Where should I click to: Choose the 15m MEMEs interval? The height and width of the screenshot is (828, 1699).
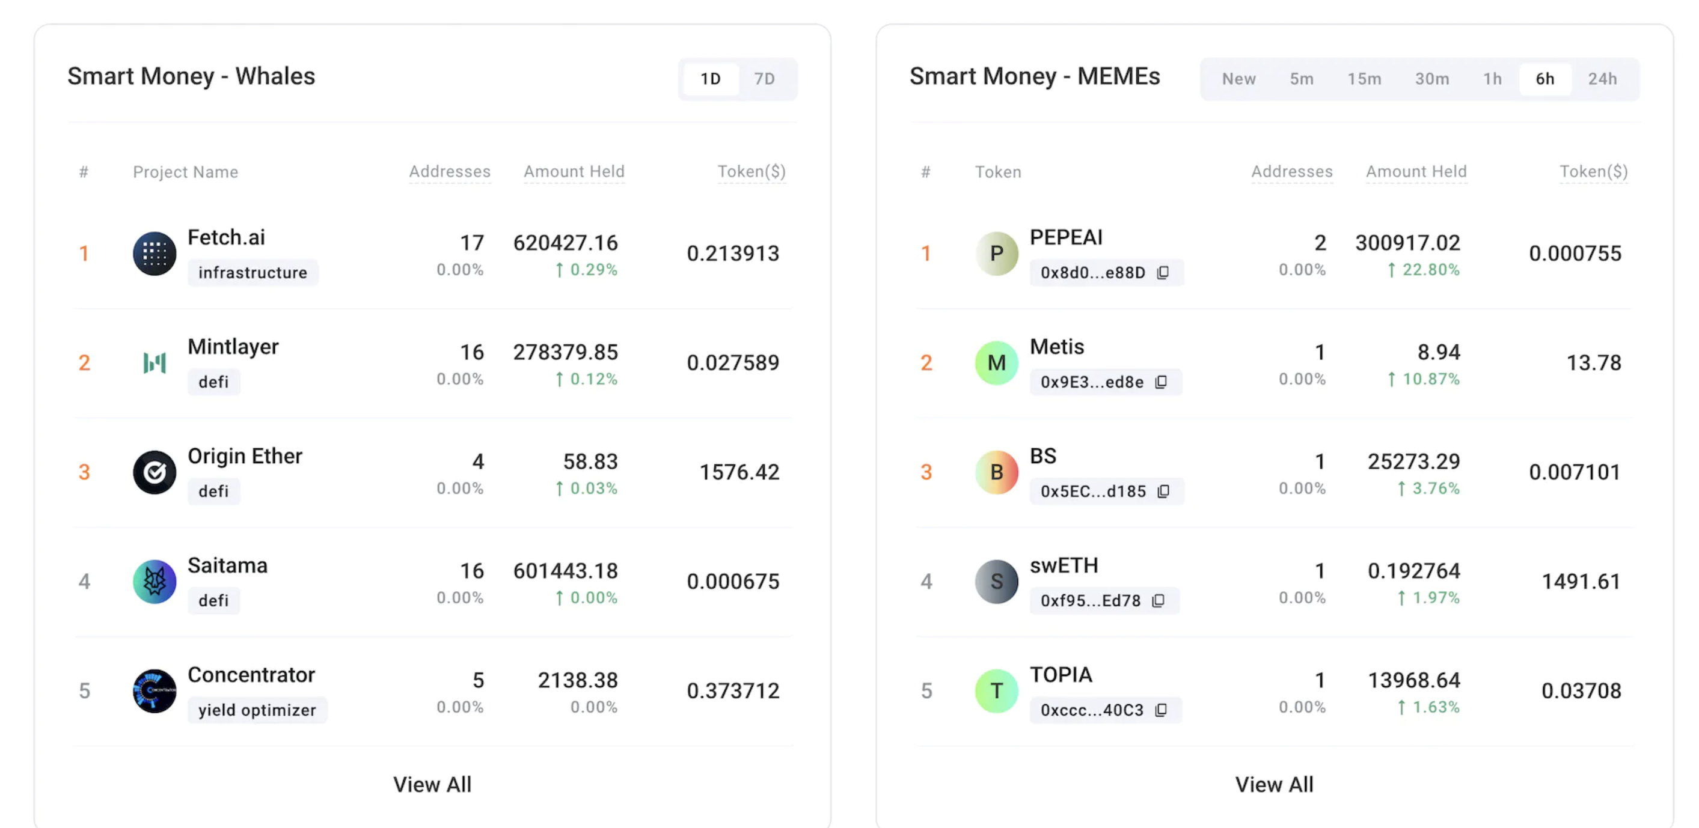click(x=1364, y=79)
